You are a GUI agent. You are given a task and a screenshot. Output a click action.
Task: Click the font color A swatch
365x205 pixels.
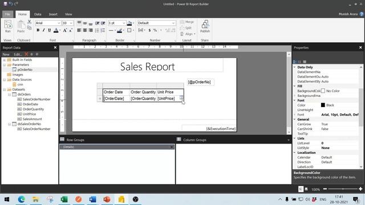[56, 30]
